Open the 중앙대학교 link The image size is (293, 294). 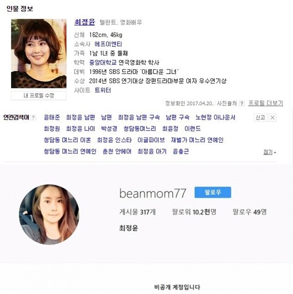tap(103, 62)
